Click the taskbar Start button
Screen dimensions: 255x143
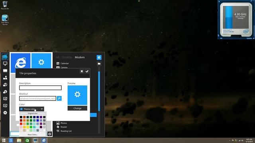coord(4,140)
